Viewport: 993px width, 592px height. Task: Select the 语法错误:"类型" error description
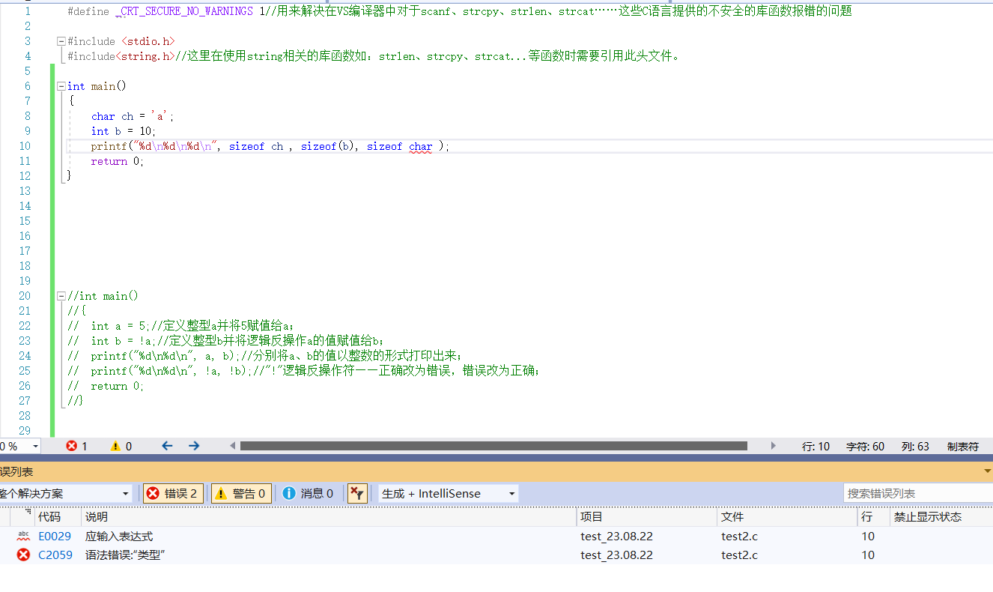(x=125, y=555)
